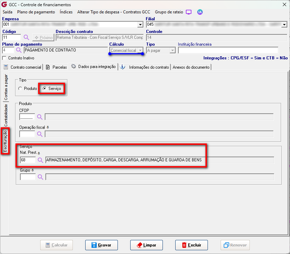
Task: Open Alterar Tipo de despesa menu
Action: click(113, 12)
